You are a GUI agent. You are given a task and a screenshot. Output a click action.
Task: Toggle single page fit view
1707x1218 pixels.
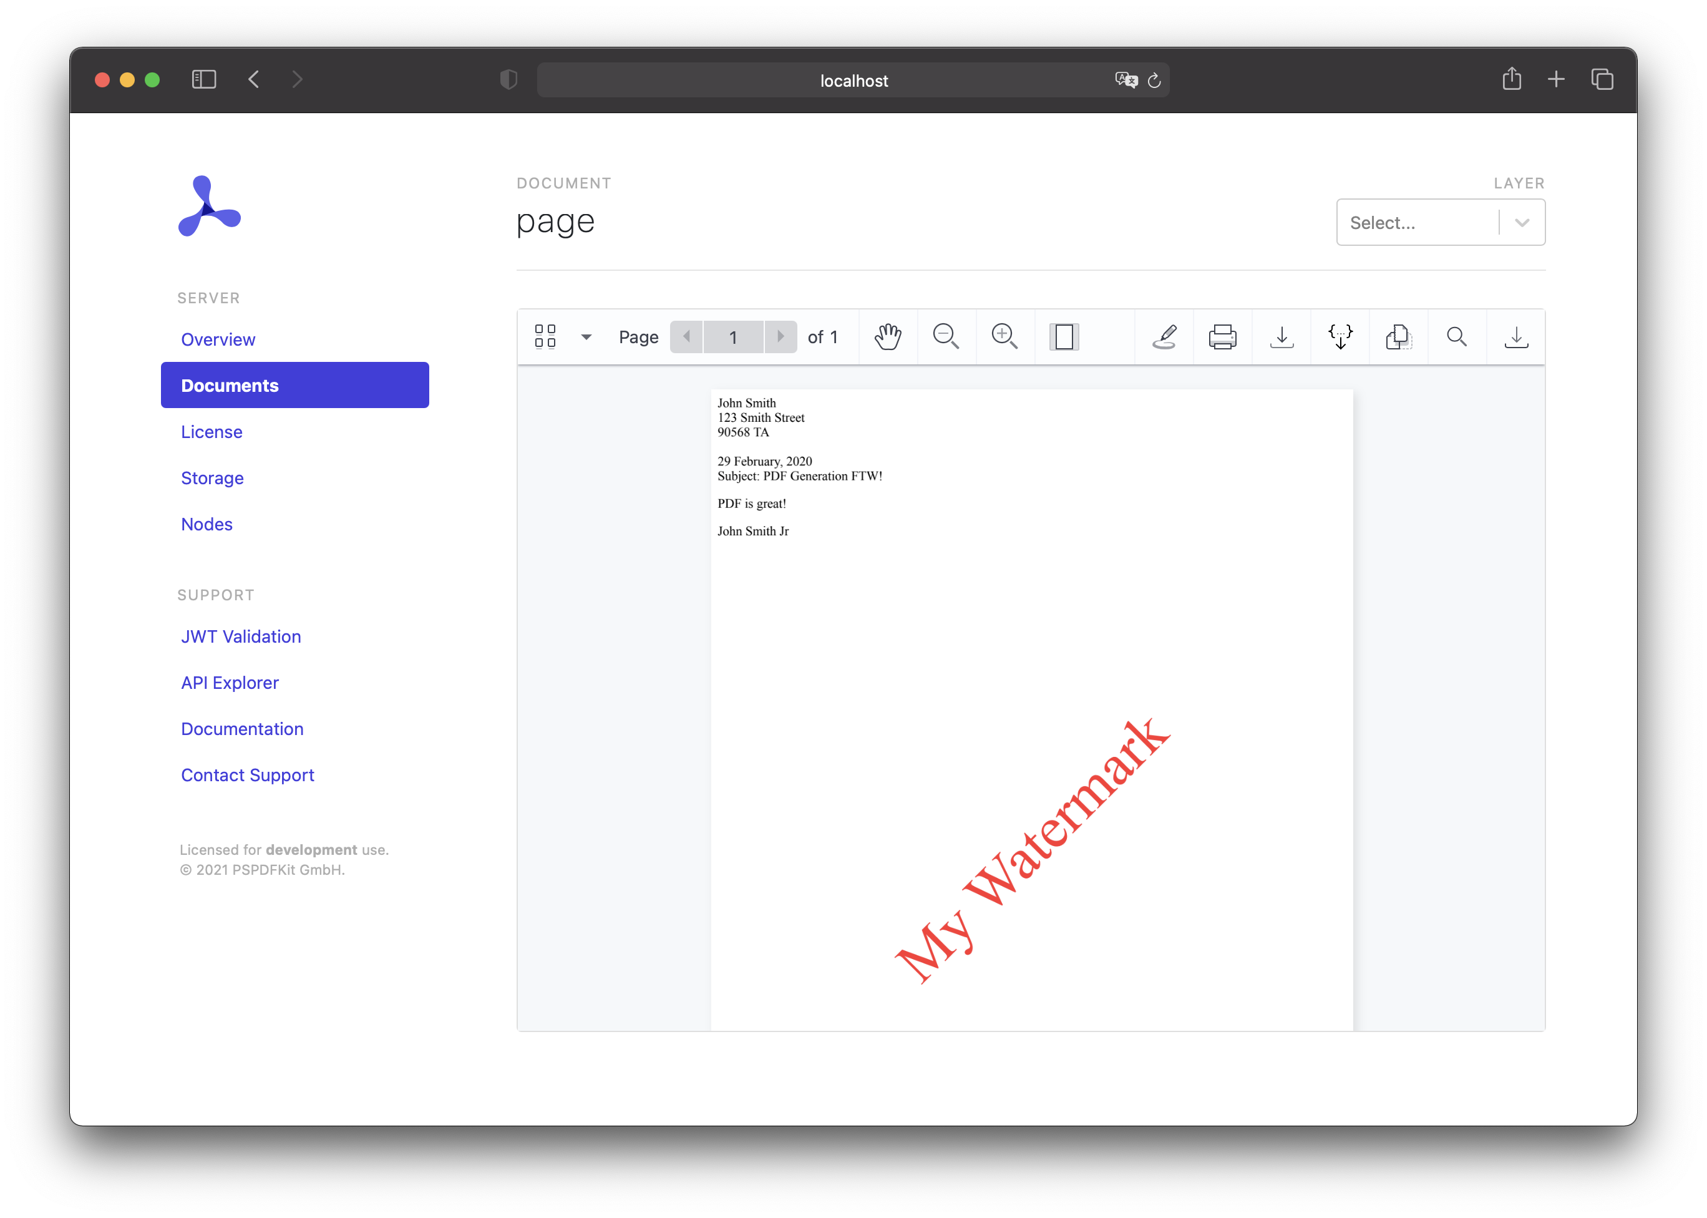(1064, 337)
